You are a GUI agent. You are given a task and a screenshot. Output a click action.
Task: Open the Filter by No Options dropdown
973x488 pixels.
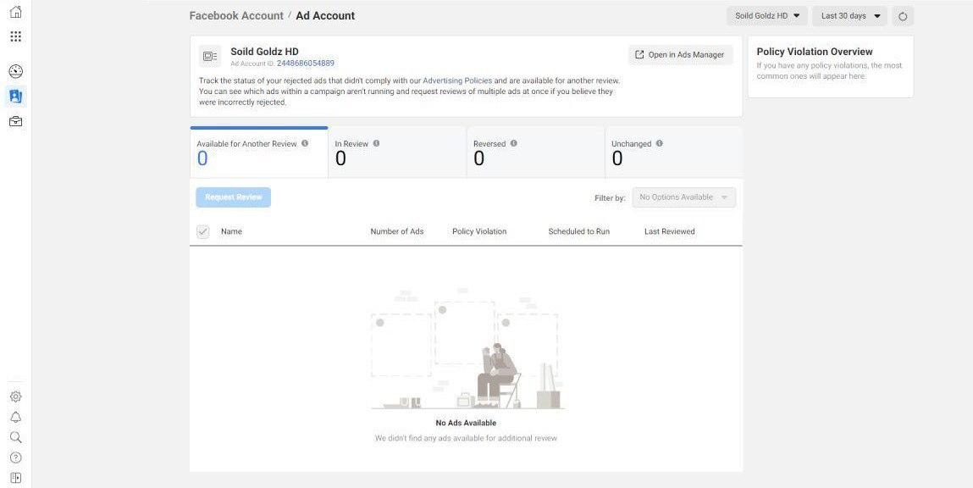coord(684,197)
